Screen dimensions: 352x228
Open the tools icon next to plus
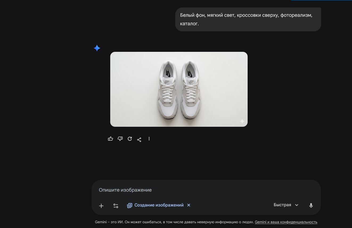click(x=116, y=205)
